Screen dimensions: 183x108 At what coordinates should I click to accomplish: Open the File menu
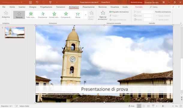(x=4, y=7)
